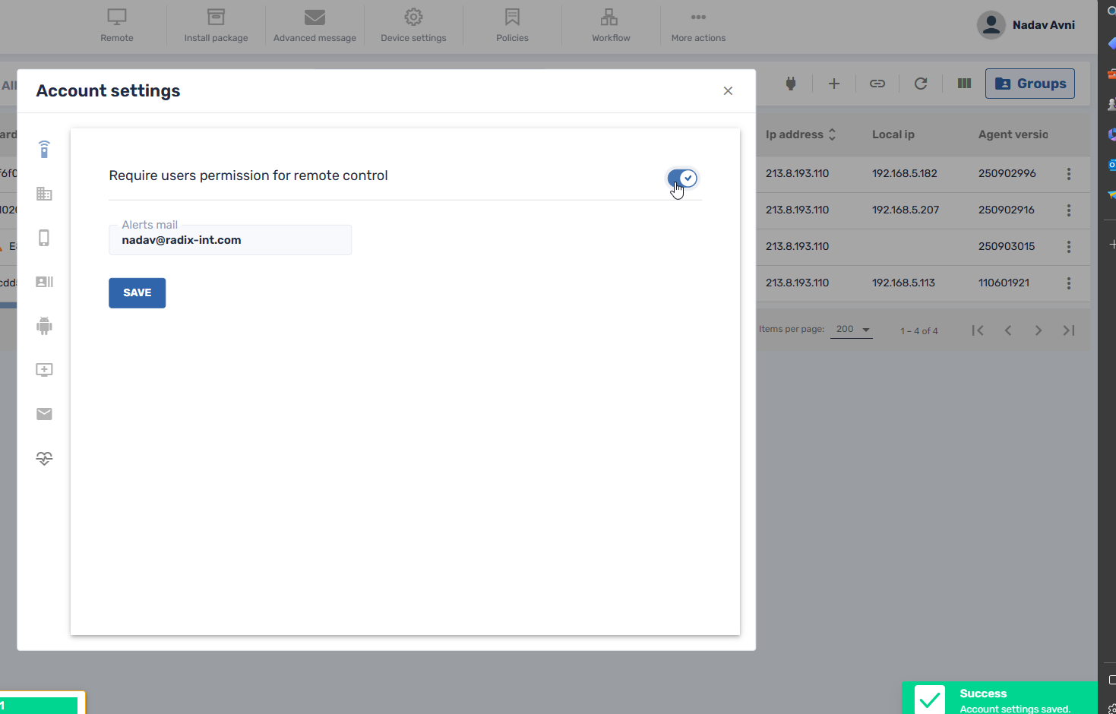The image size is (1116, 714).
Task: Open the mobile device settings section
Action: point(44,238)
